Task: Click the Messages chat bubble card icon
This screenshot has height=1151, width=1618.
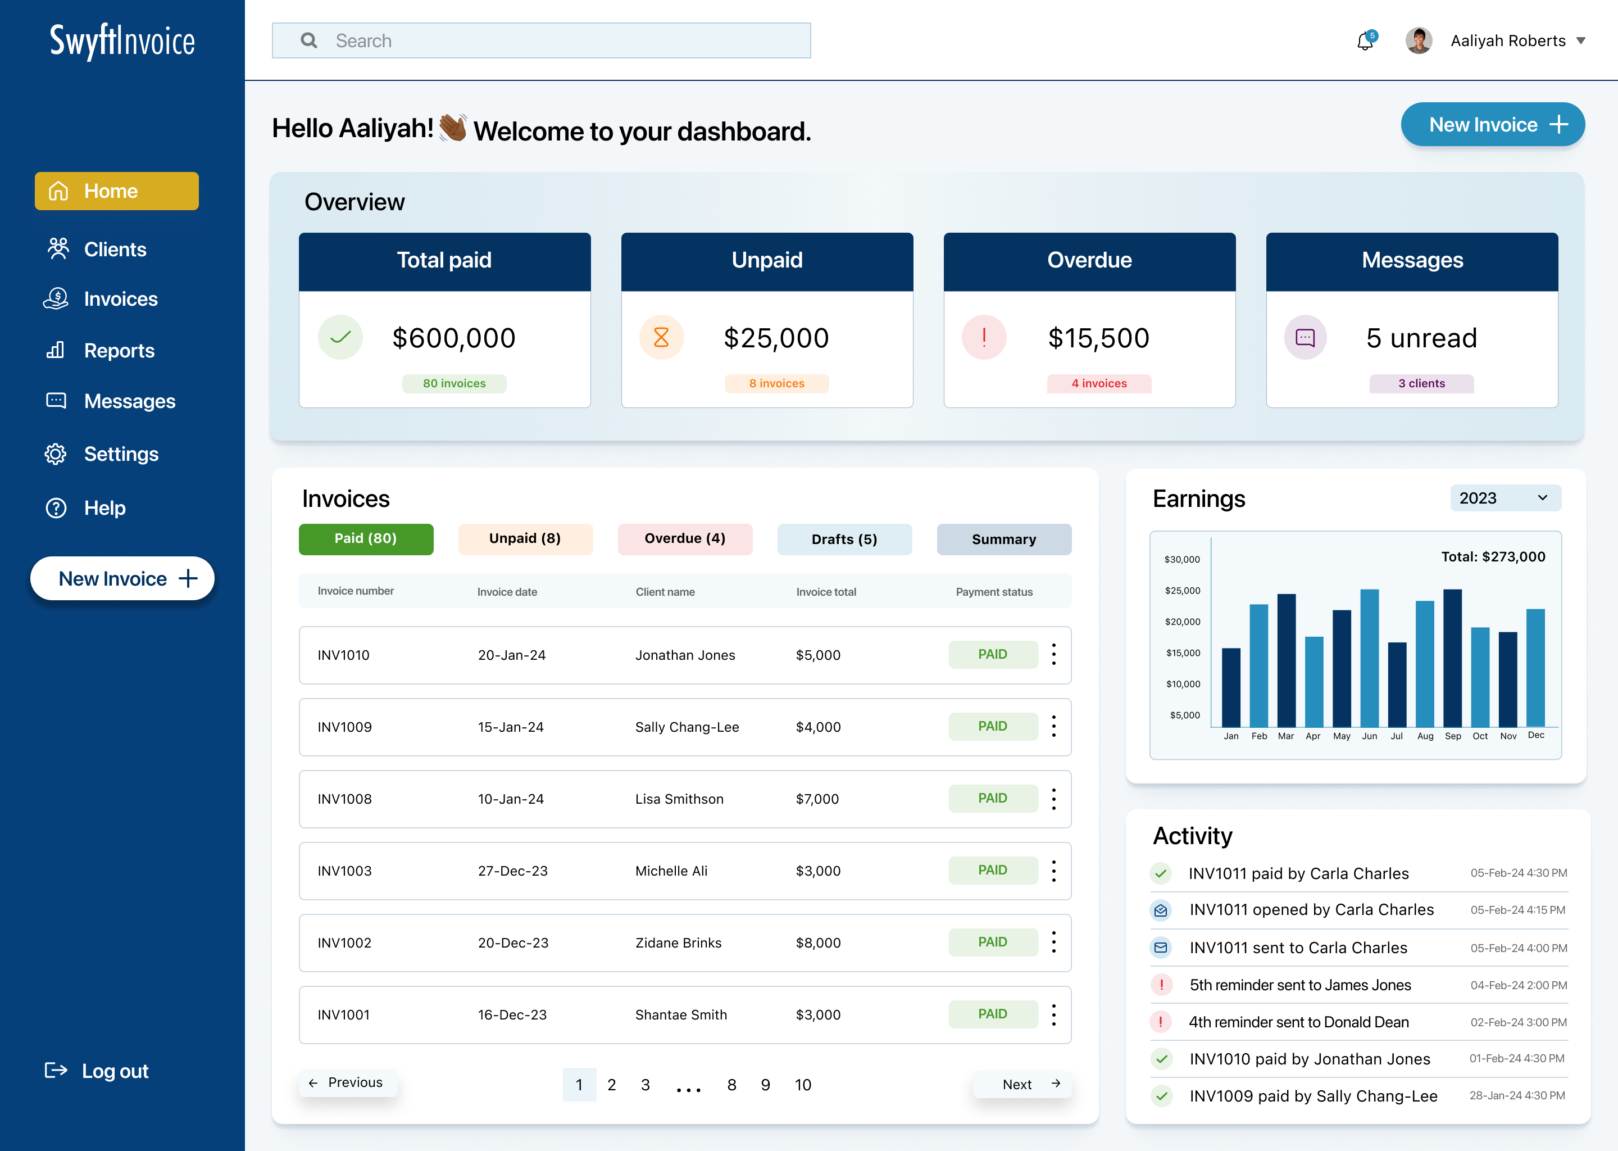Action: [x=1306, y=337]
